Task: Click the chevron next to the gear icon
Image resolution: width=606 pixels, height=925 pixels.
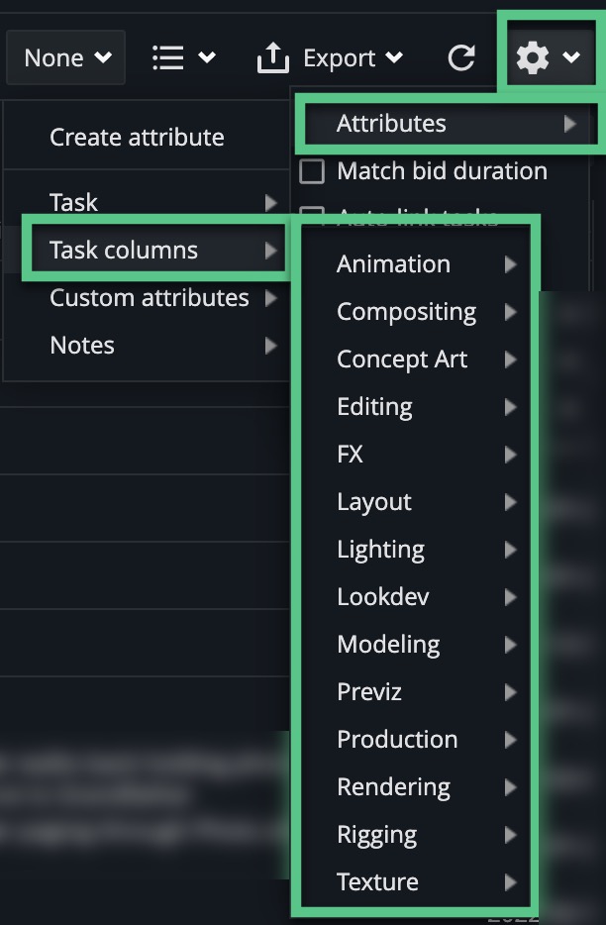Action: [571, 57]
